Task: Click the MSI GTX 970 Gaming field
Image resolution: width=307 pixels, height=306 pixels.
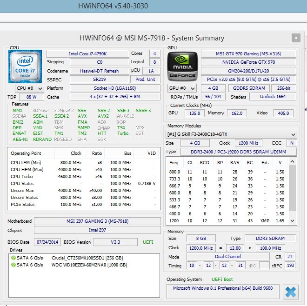Action: (x=248, y=54)
